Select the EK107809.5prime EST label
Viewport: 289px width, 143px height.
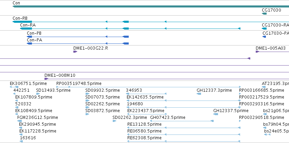(x=34, y=97)
